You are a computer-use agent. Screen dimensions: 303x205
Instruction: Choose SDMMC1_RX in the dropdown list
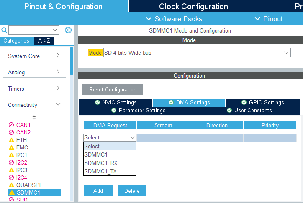pyautogui.click(x=110, y=163)
